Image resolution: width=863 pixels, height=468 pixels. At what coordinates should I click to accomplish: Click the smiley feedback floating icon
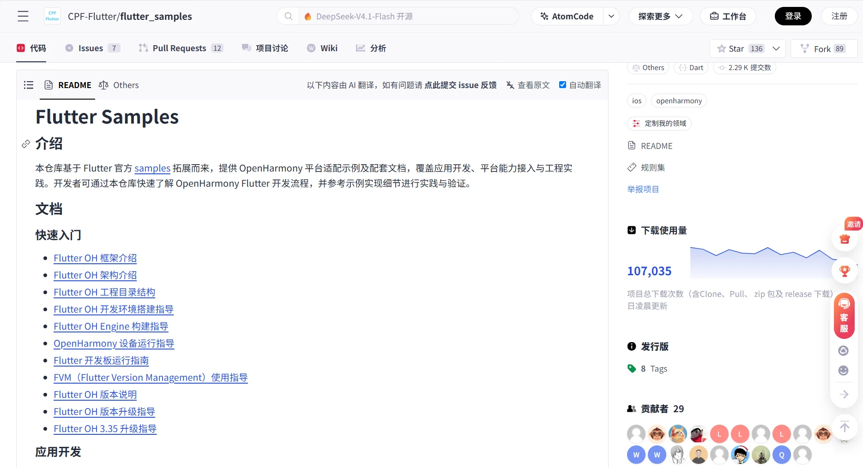click(x=843, y=371)
